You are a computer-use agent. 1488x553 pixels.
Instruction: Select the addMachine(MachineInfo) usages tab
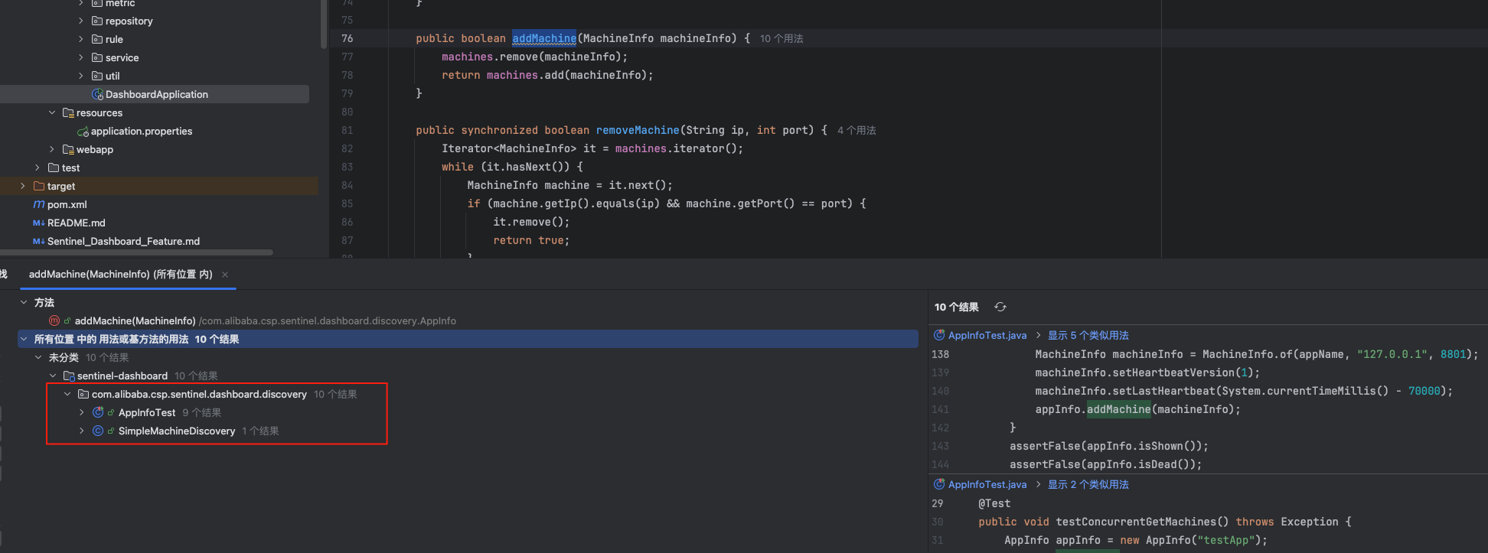tap(120, 275)
